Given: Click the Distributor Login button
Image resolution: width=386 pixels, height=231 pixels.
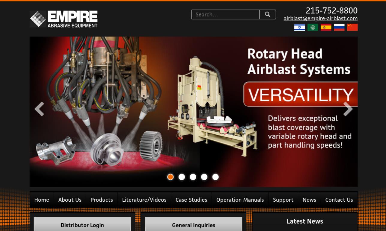Looking at the screenshot, I should tap(82, 225).
